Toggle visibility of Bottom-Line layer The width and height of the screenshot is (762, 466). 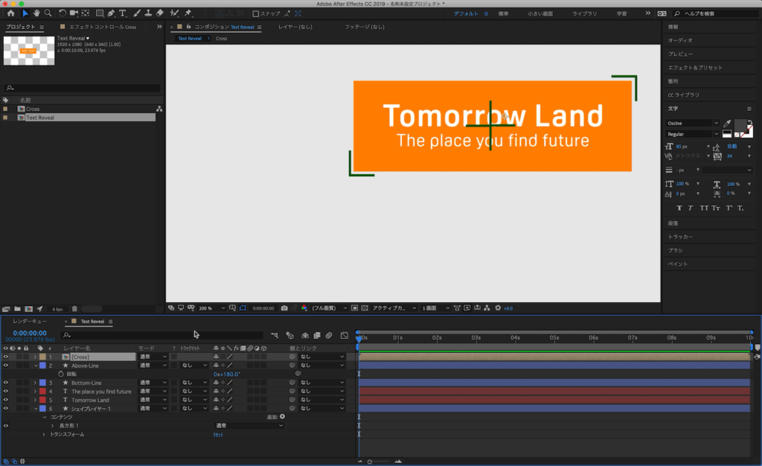tap(5, 383)
